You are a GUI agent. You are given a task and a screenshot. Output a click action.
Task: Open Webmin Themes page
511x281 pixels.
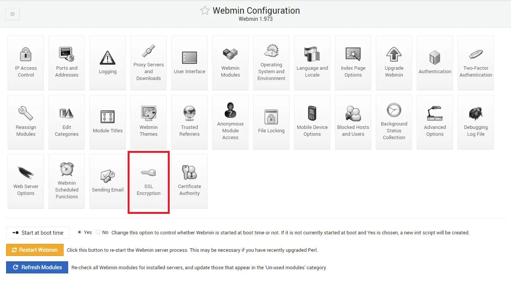pyautogui.click(x=148, y=122)
